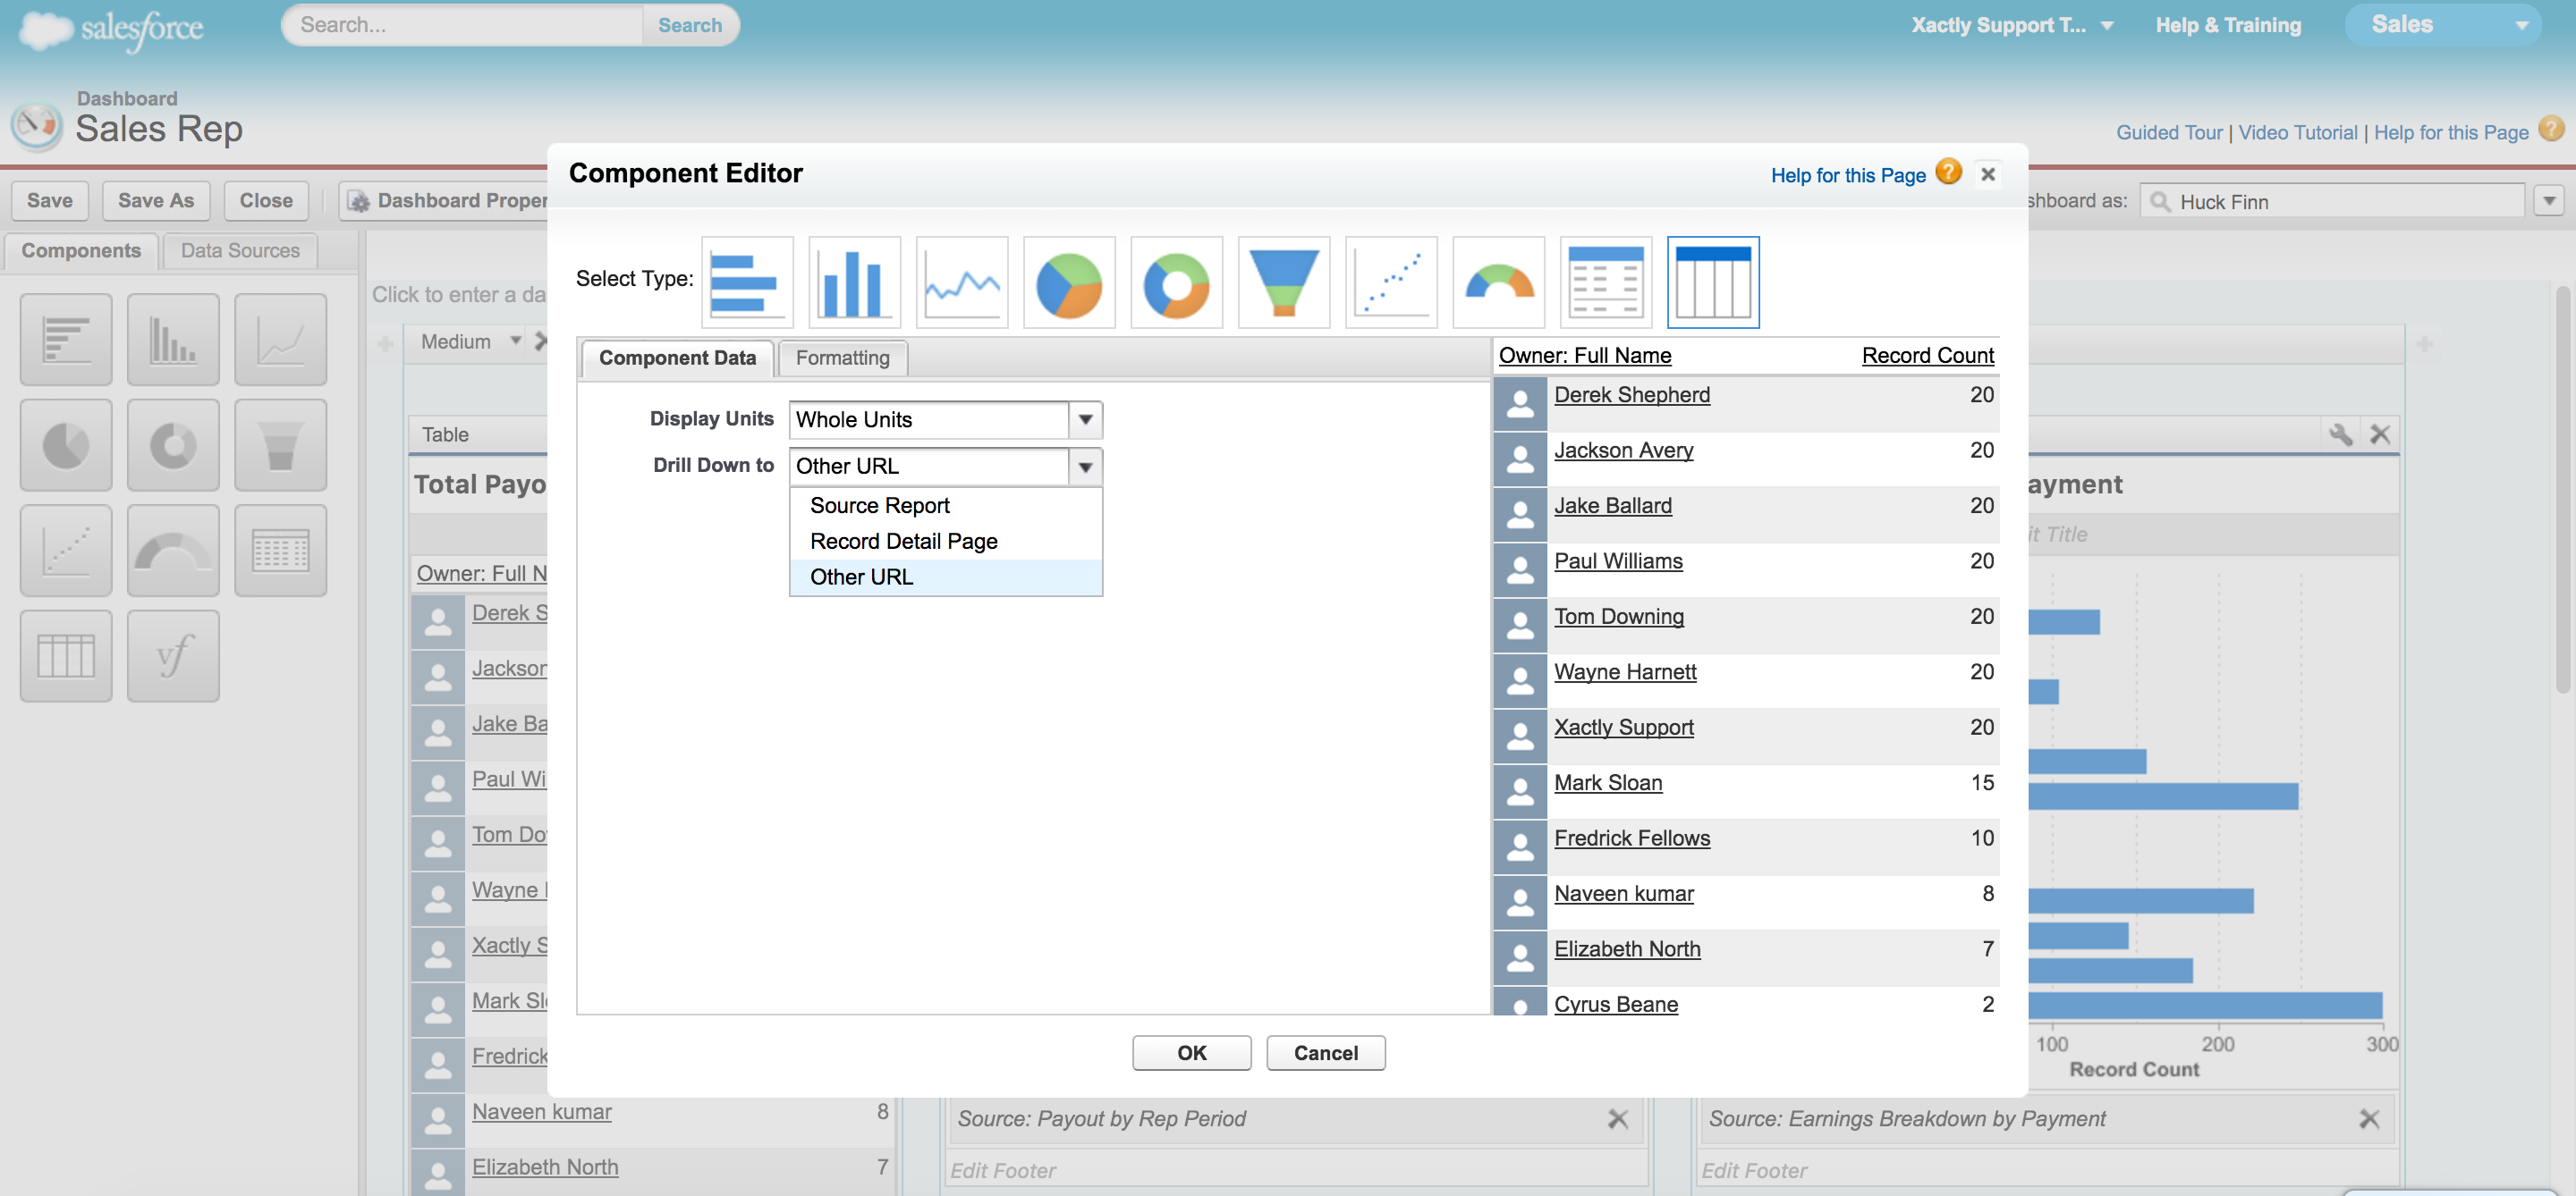Click the Save As button

coord(155,201)
